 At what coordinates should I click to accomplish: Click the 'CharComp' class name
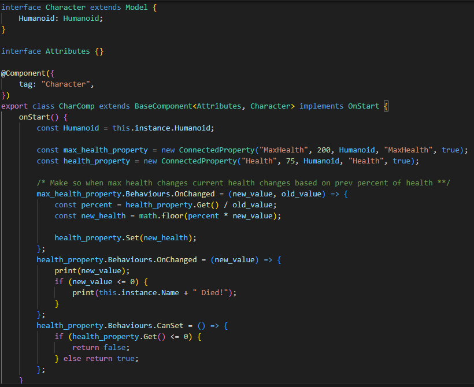(76, 106)
